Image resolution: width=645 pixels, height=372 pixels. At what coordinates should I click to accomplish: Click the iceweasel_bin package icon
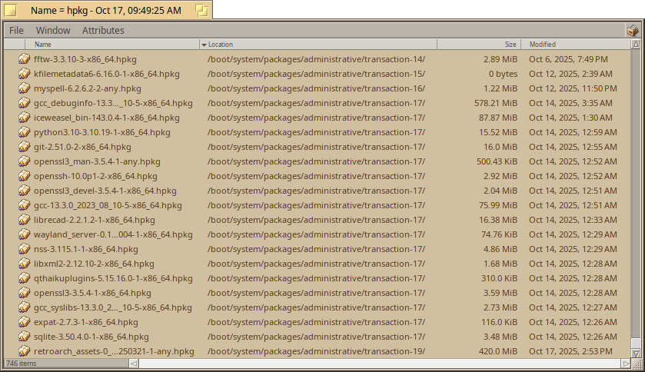pos(24,118)
